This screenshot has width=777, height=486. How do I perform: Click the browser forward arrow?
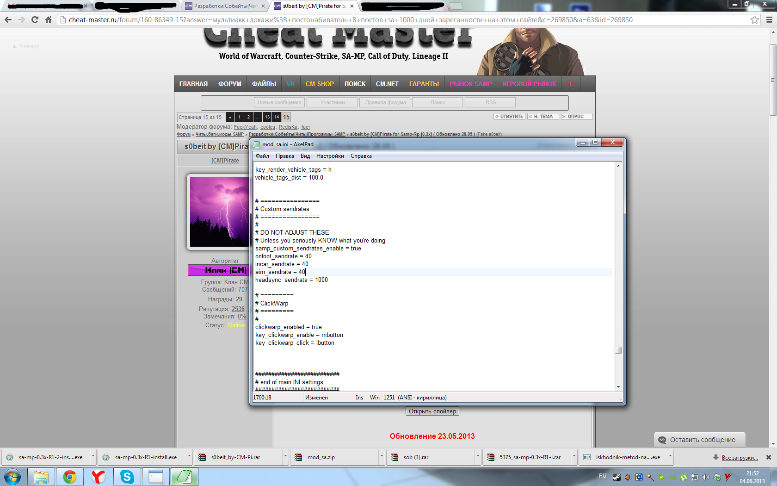tap(21, 19)
